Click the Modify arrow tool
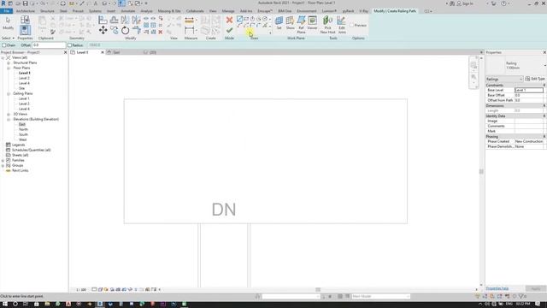Viewport: 547px width, 308px height. tap(8, 23)
